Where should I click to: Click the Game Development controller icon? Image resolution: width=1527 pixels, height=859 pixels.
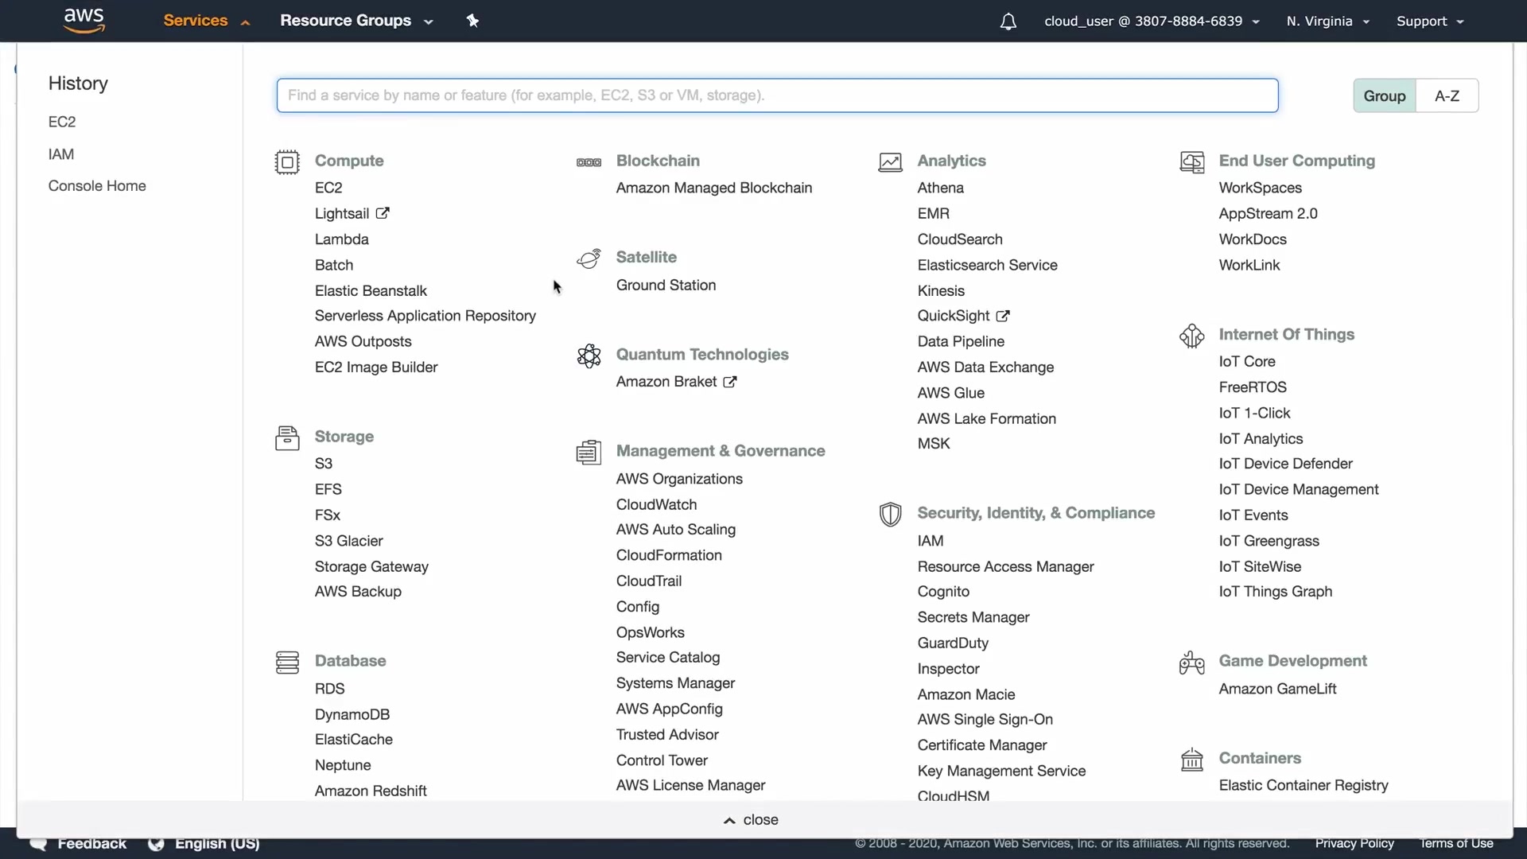pos(1191,662)
